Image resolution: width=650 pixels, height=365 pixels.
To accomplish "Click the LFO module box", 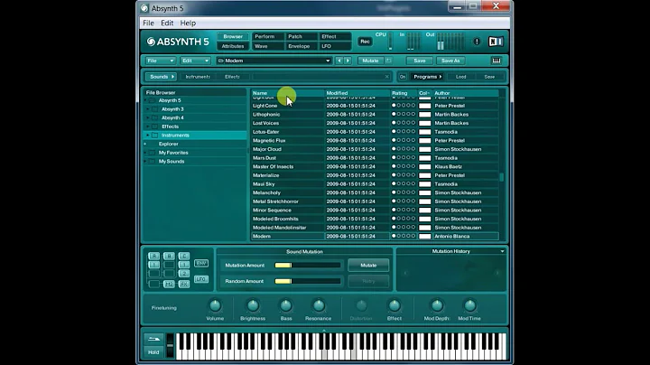I will pos(201,279).
